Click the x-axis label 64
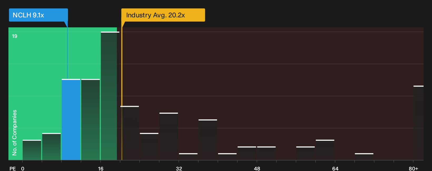The width and height of the screenshot is (432, 171). pyautogui.click(x=335, y=168)
